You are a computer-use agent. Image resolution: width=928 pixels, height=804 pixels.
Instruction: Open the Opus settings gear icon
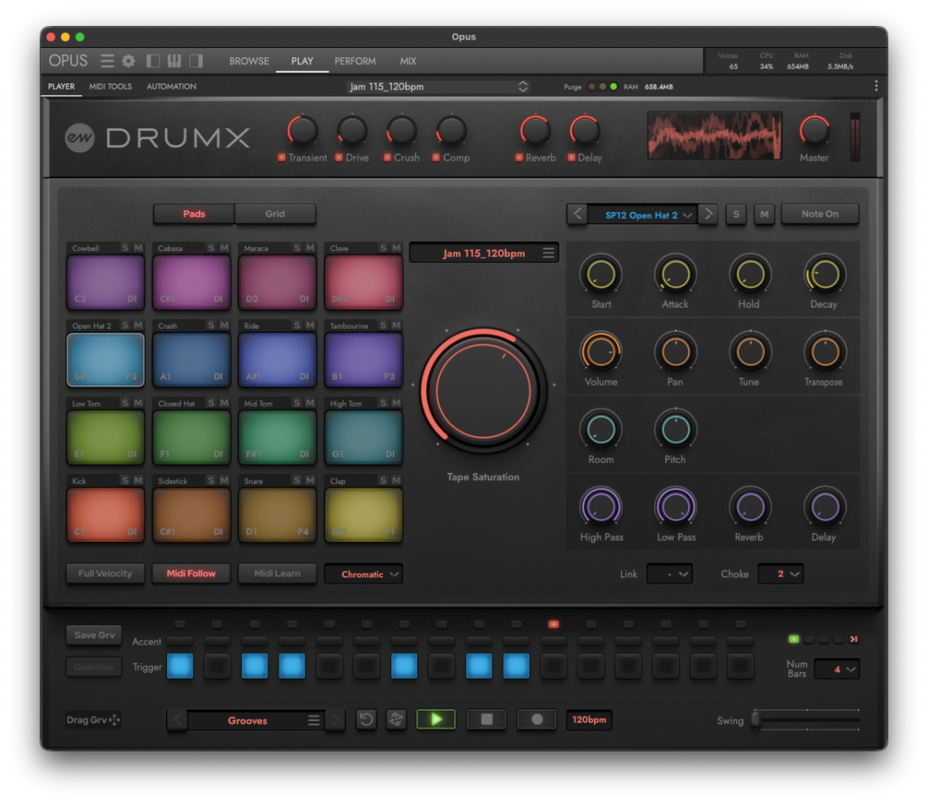pyautogui.click(x=128, y=60)
